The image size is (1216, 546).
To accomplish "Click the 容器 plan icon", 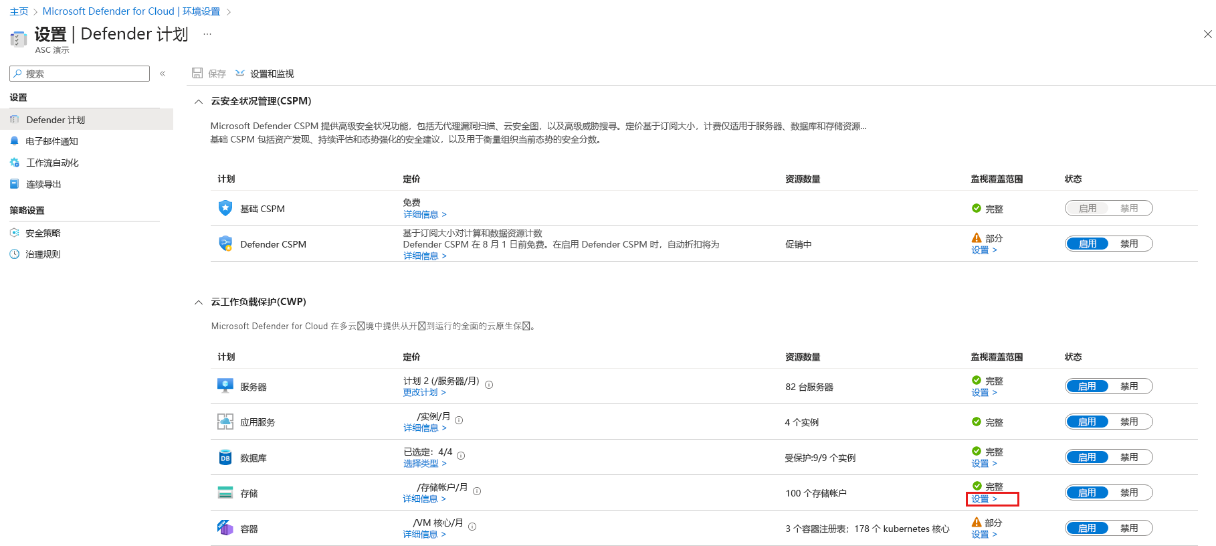I will tap(225, 528).
